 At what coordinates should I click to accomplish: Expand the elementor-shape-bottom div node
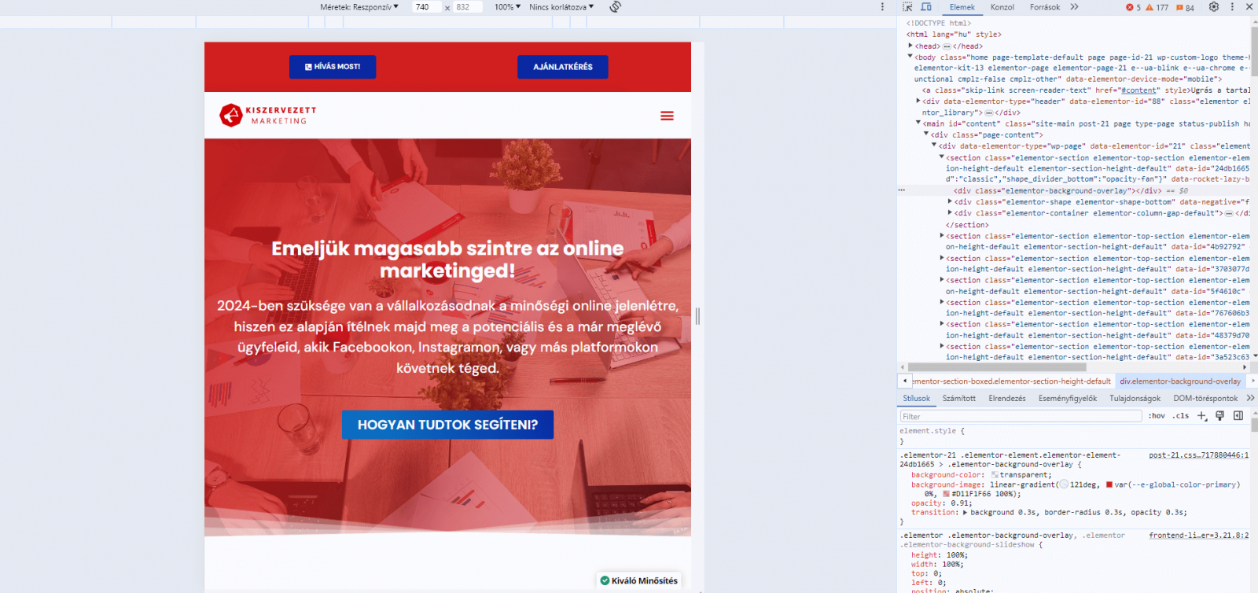[950, 201]
